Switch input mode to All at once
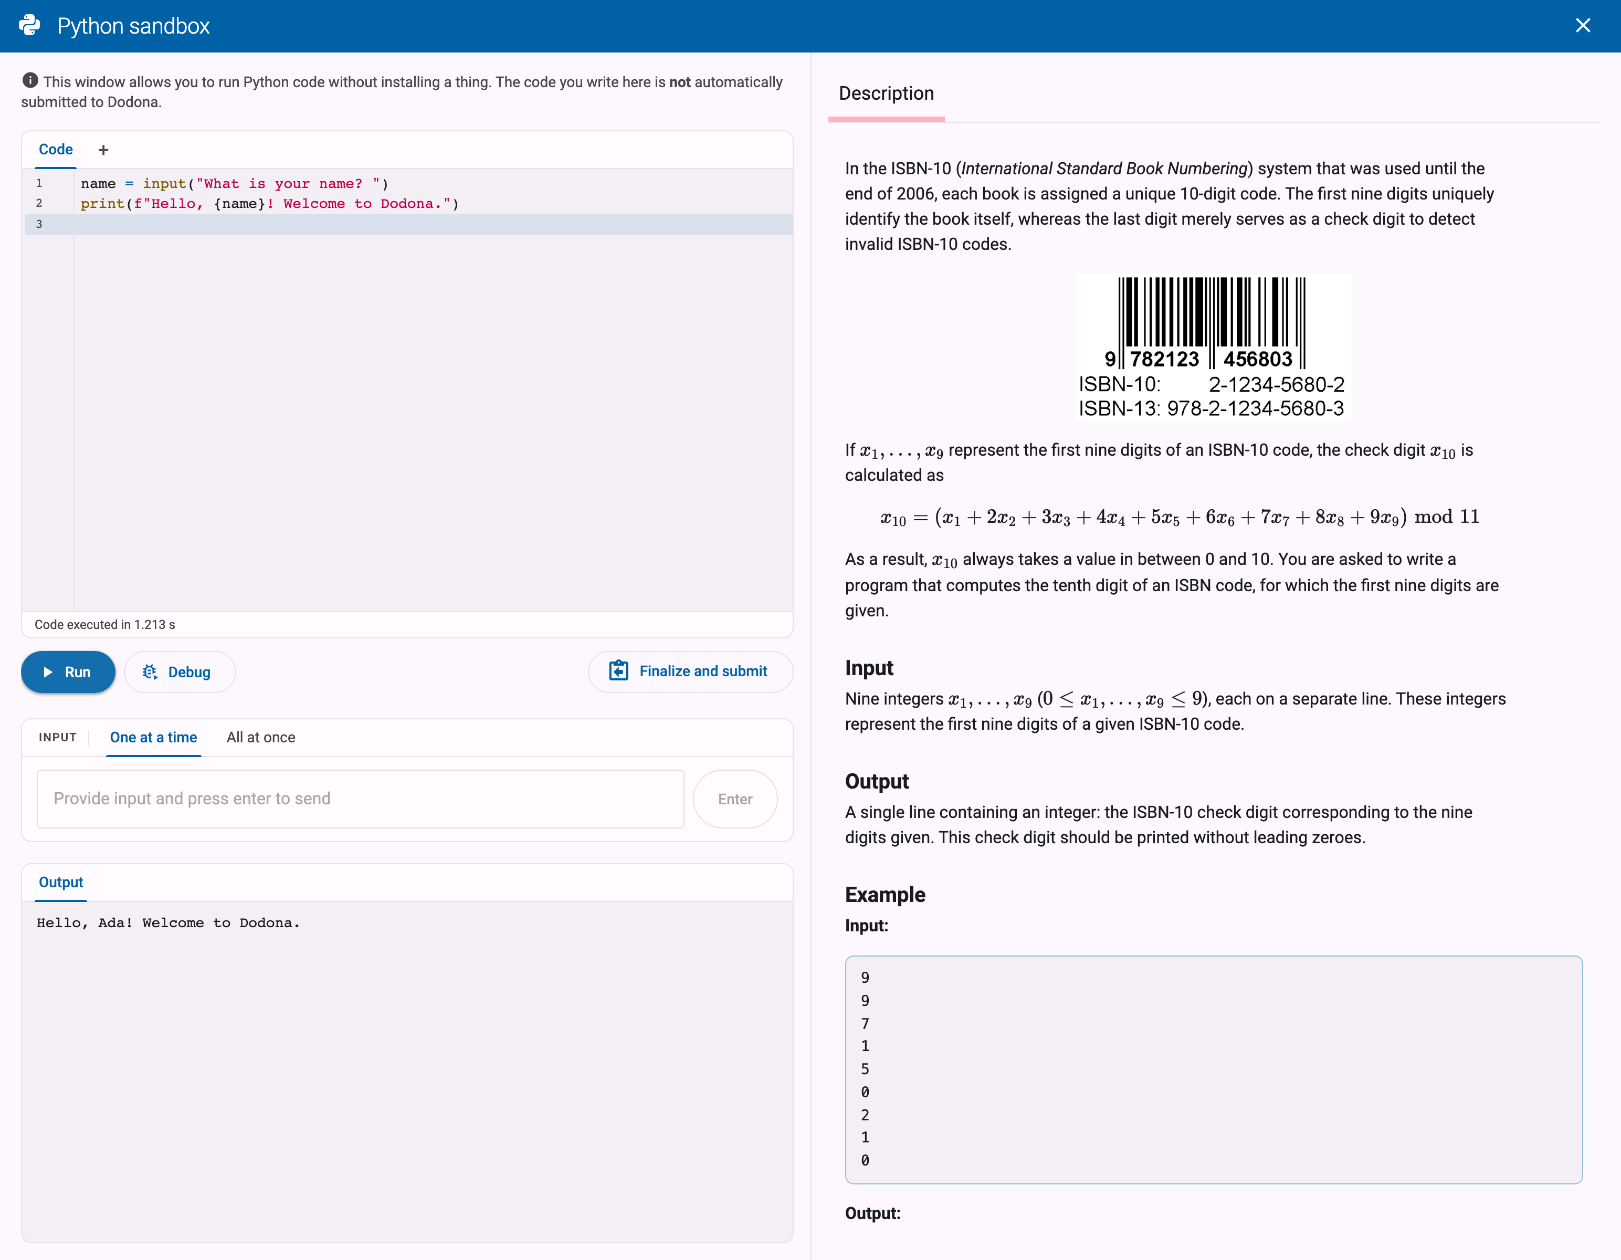 (260, 737)
